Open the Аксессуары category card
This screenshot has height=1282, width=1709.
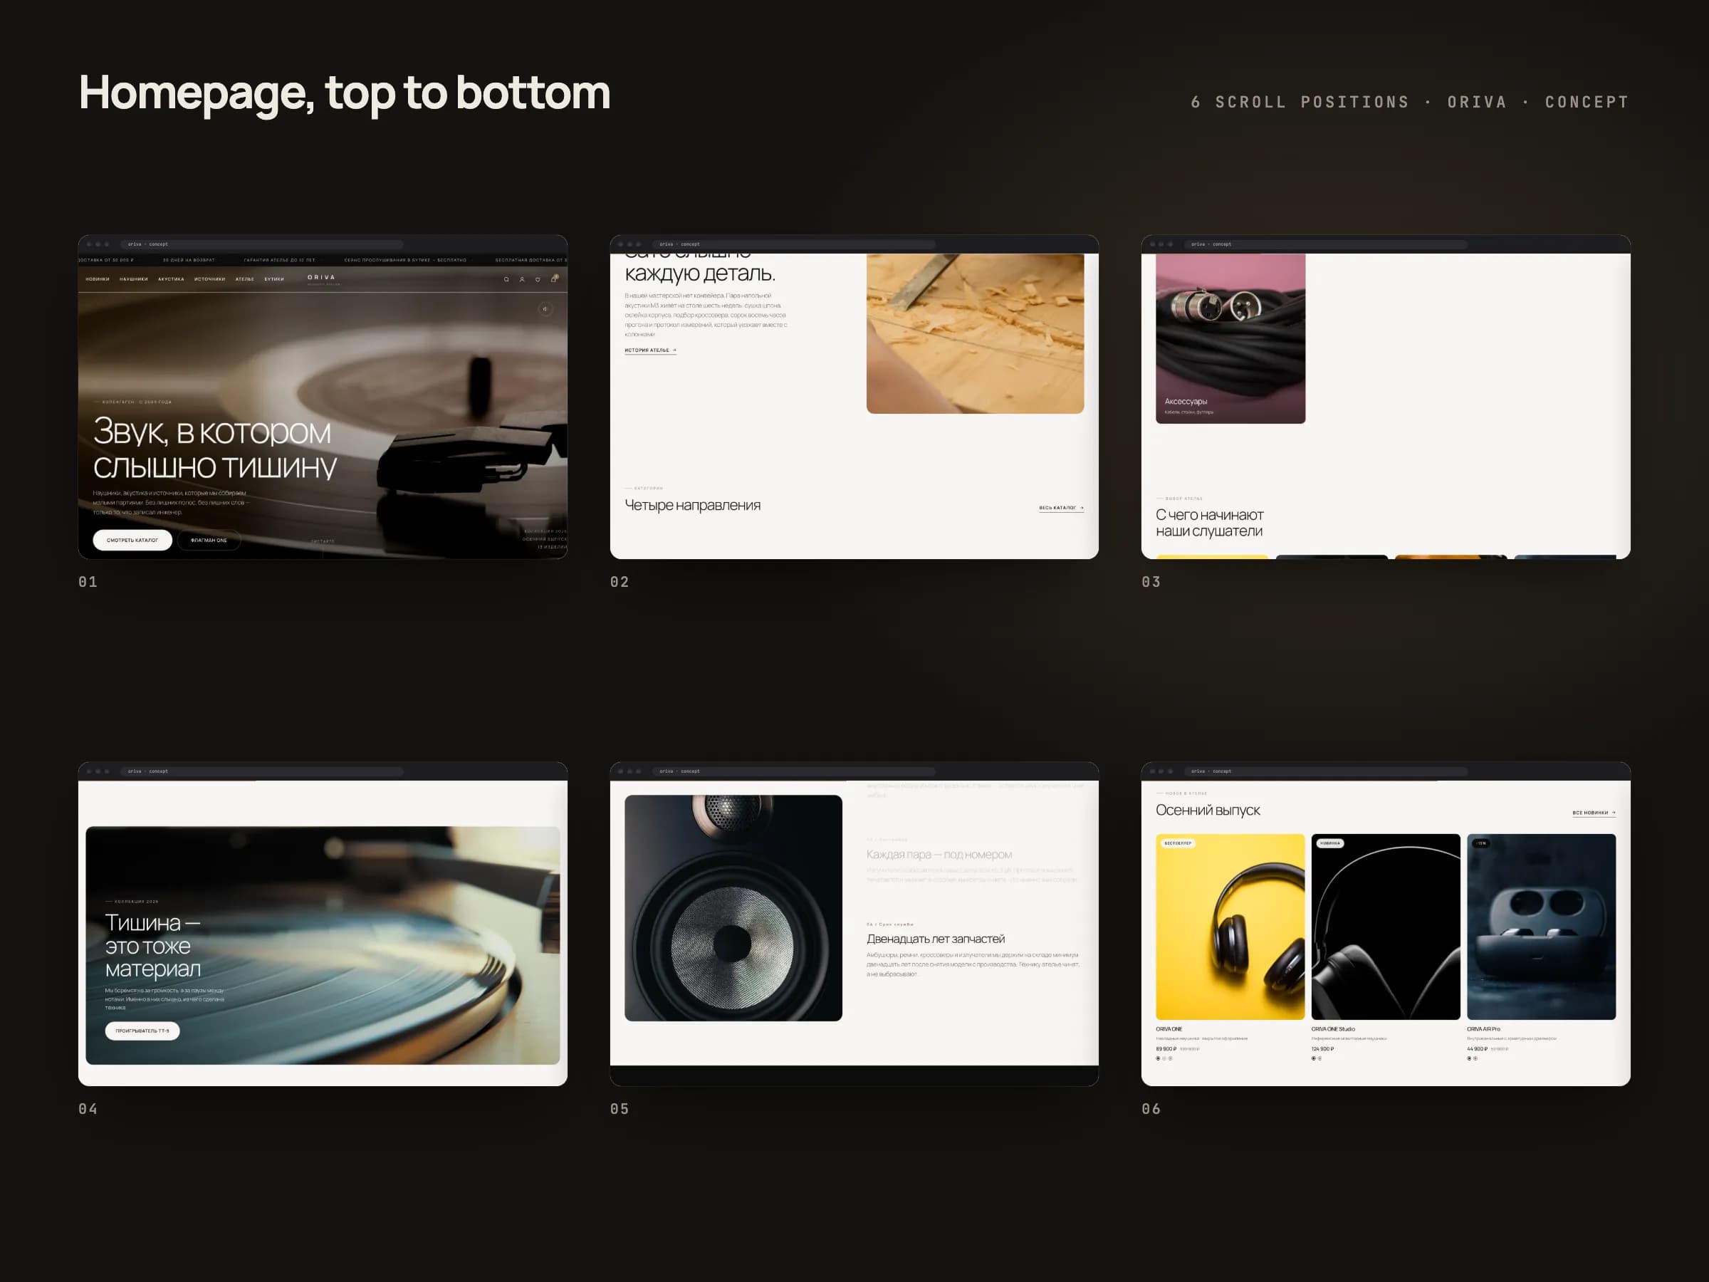1230,338
